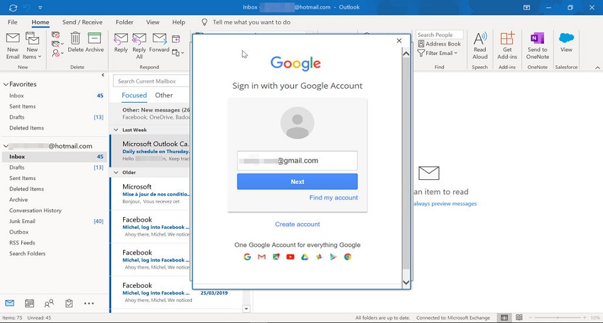Image resolution: width=603 pixels, height=323 pixels.
Task: Collapse the Favorites folder group
Action: point(6,85)
